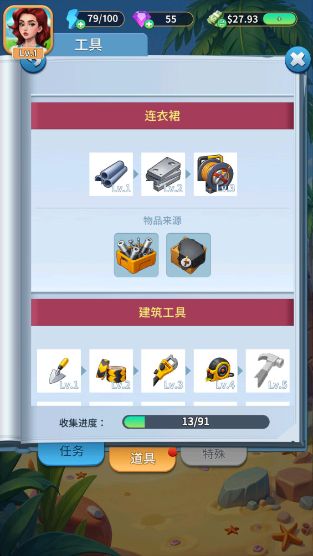Open the orange toolbox item source

pos(136,255)
